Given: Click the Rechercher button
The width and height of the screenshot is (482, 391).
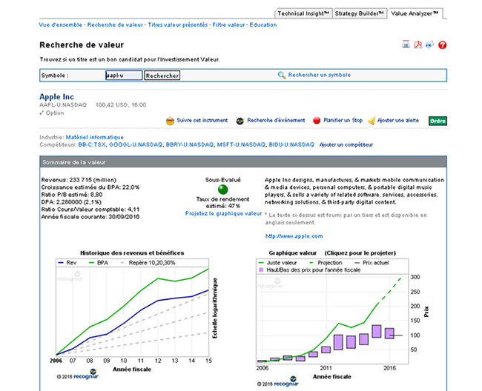Looking at the screenshot, I should pos(162,76).
